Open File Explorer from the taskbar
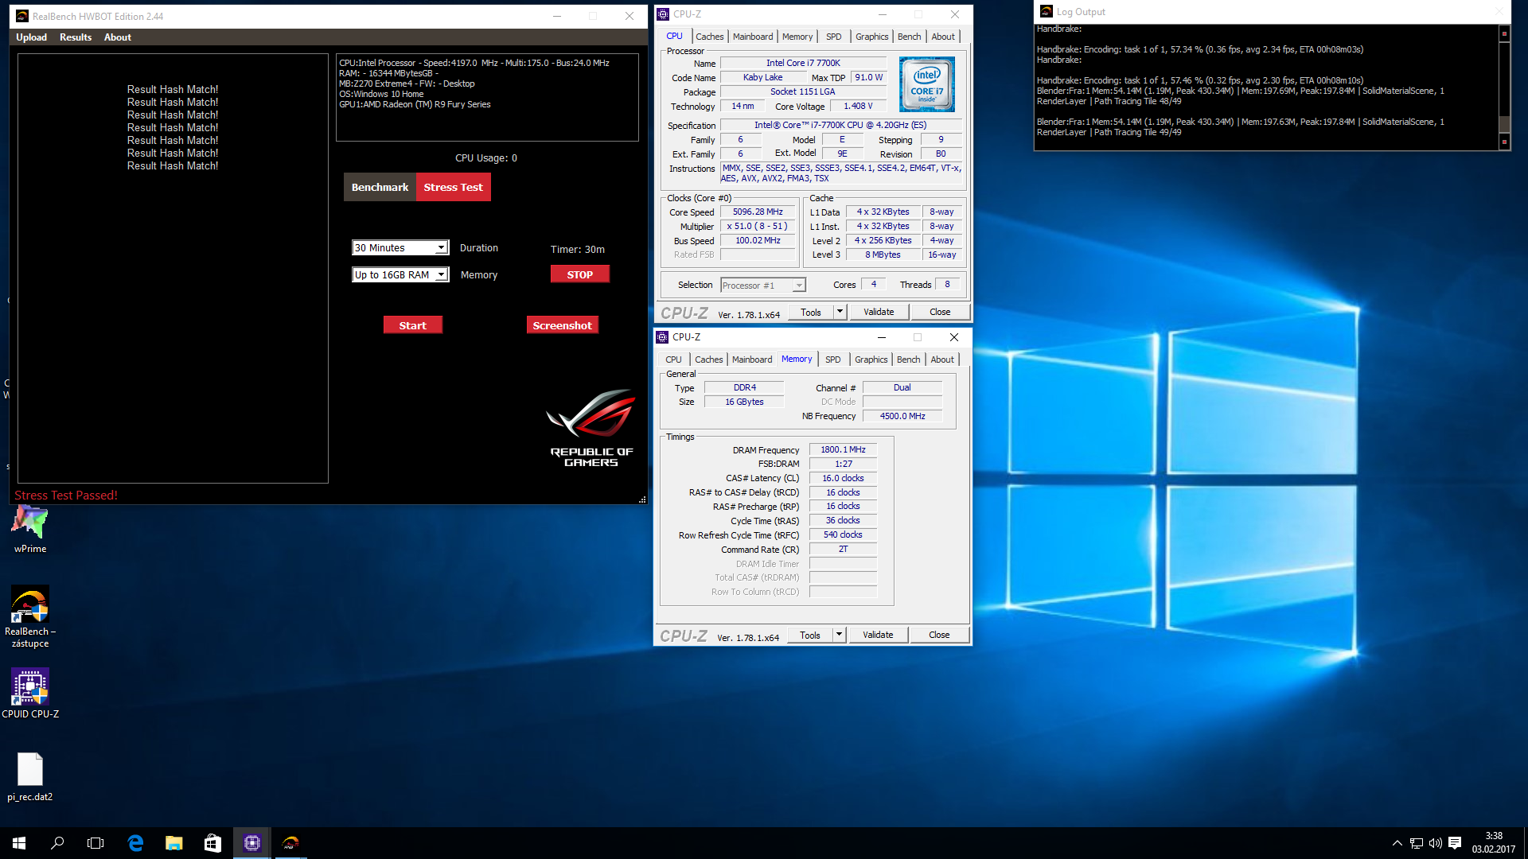Image resolution: width=1528 pixels, height=859 pixels. (173, 843)
